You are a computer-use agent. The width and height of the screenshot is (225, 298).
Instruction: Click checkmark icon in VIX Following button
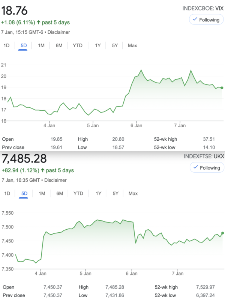pyautogui.click(x=195, y=20)
